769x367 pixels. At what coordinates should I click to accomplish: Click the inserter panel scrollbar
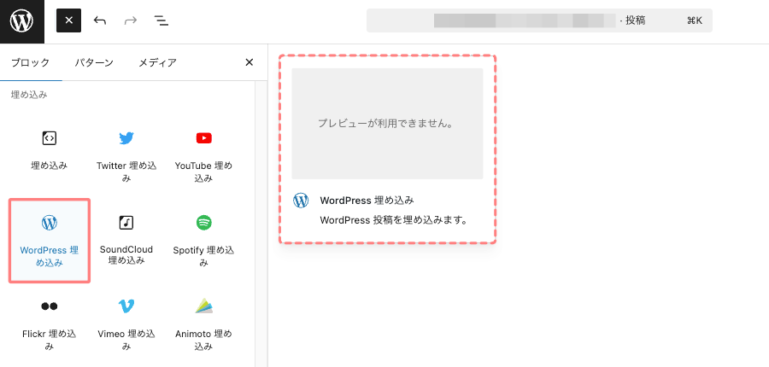point(261,224)
